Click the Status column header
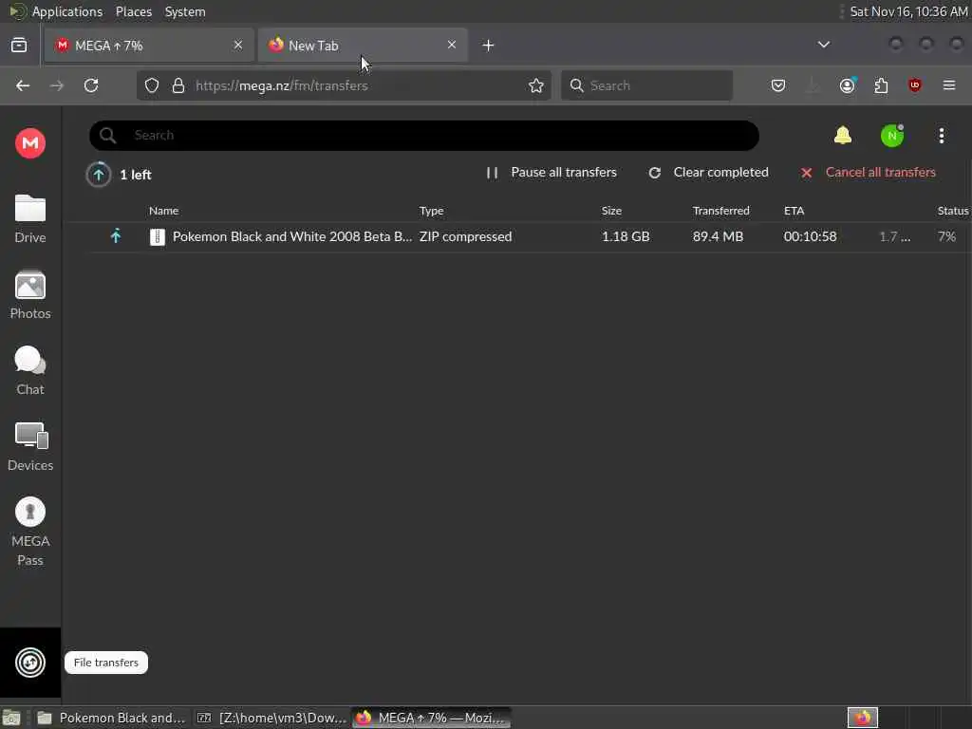972x729 pixels. tap(953, 211)
